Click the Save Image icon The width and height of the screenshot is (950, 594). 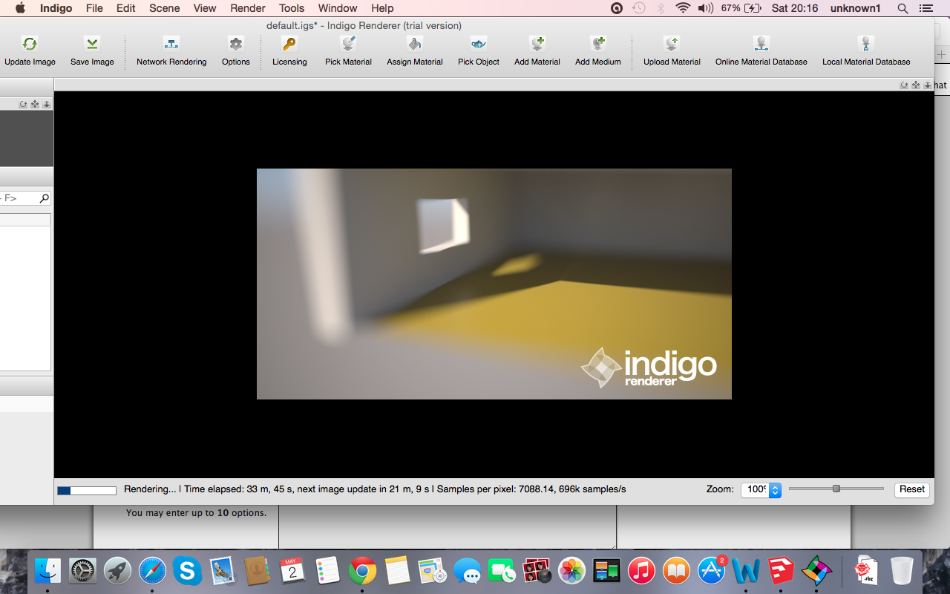[92, 45]
